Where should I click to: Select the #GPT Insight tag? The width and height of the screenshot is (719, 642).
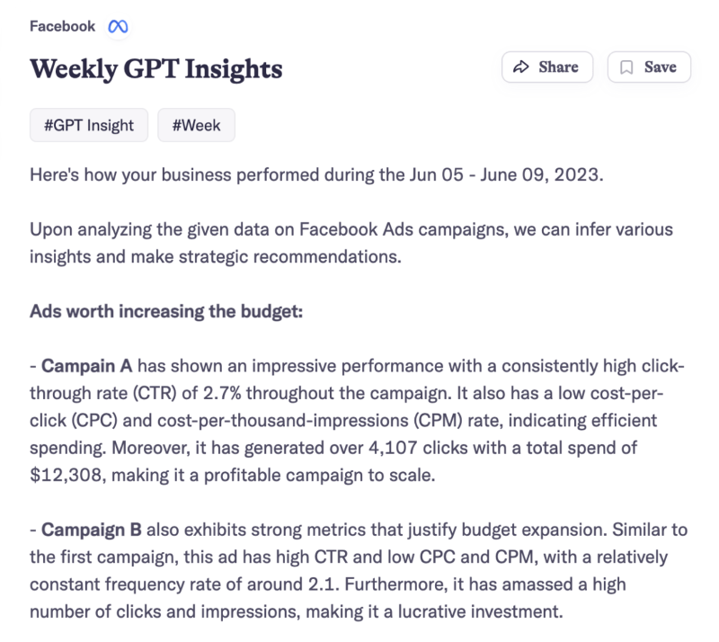(x=88, y=126)
